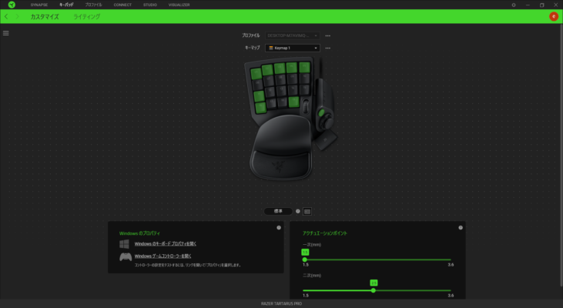The height and width of the screenshot is (308, 563).
Task: Open the red user account avatar
Action: [554, 16]
